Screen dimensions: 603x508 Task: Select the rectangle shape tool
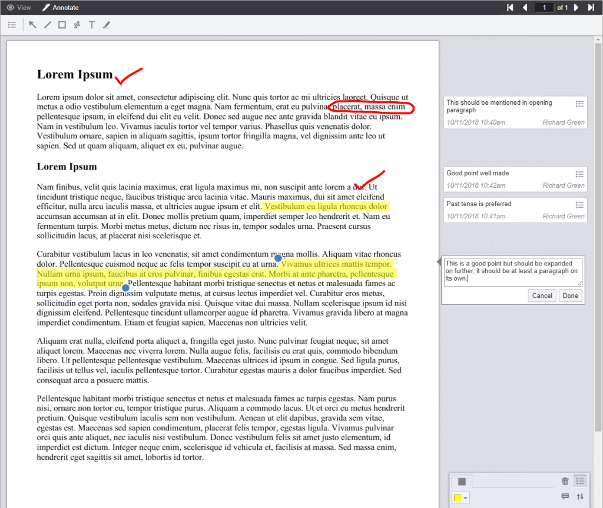click(62, 25)
